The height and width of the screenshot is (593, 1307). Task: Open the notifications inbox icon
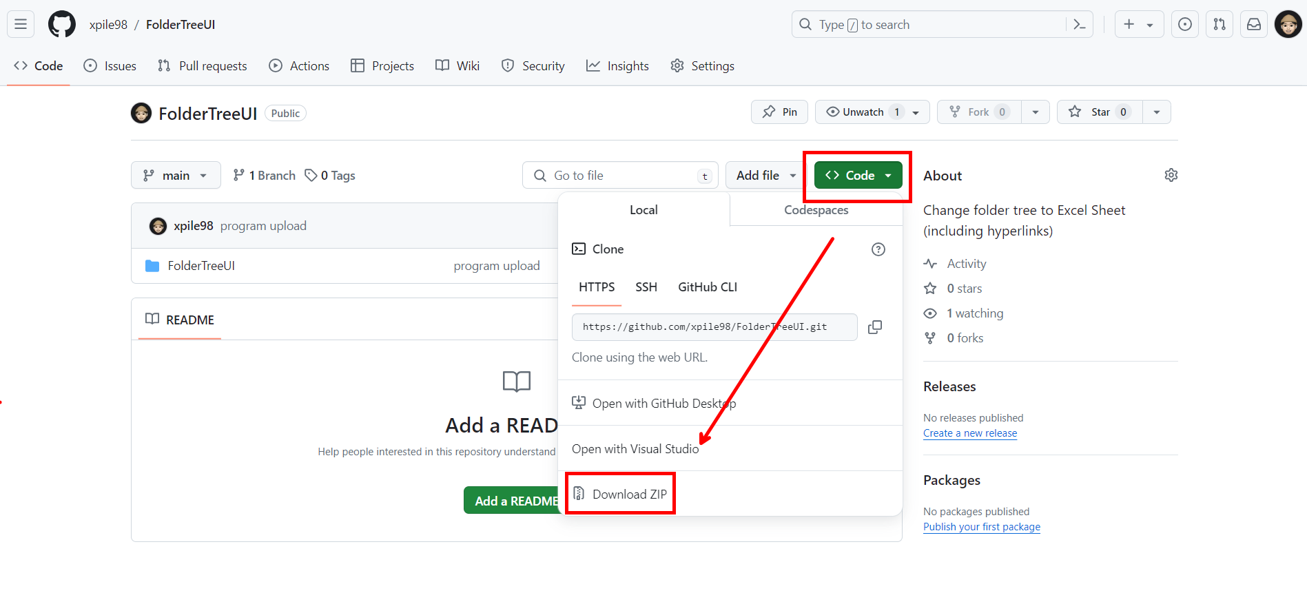[x=1254, y=24]
